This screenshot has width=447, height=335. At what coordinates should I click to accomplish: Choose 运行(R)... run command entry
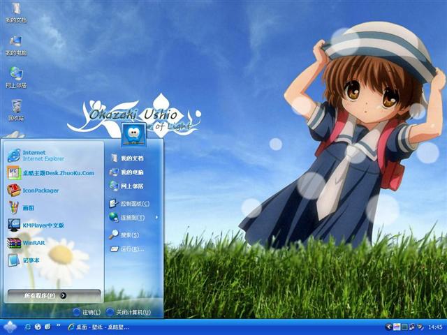click(131, 249)
